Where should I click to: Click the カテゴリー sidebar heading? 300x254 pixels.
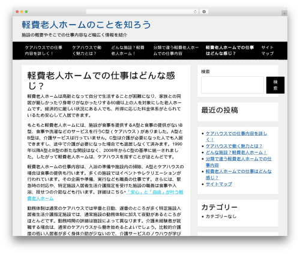click(219, 207)
